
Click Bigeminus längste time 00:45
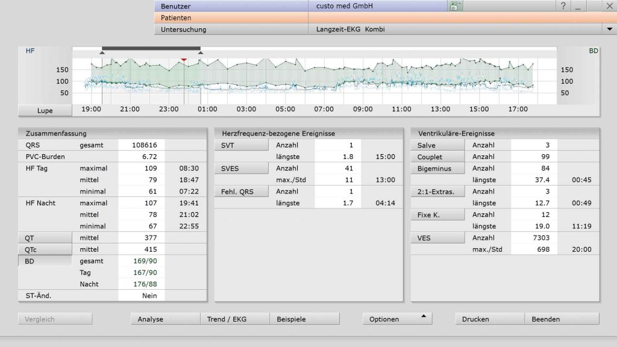581,180
